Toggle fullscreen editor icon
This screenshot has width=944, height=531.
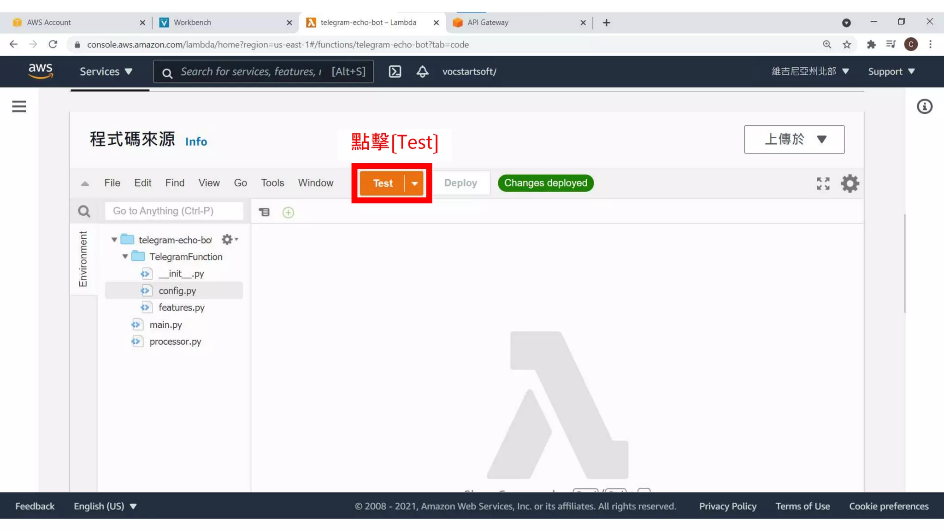[823, 183]
